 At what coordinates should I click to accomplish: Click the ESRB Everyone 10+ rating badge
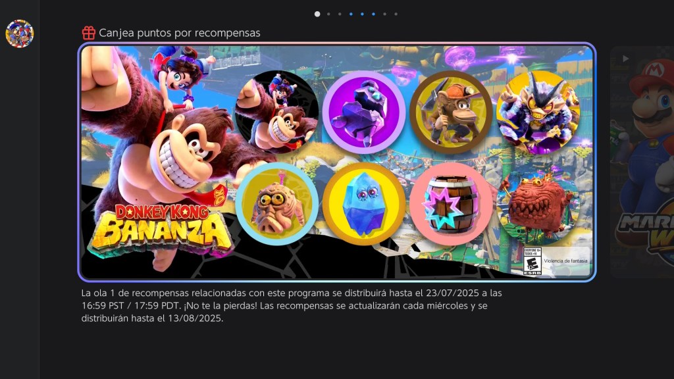pyautogui.click(x=532, y=261)
